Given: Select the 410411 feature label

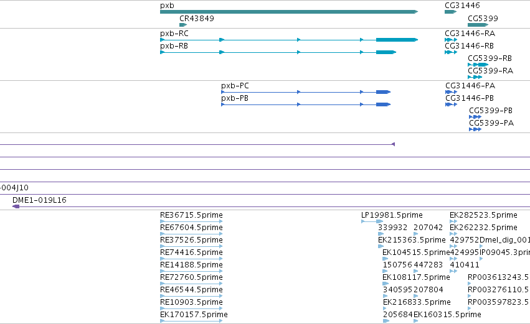Looking at the screenshot, I should [465, 265].
